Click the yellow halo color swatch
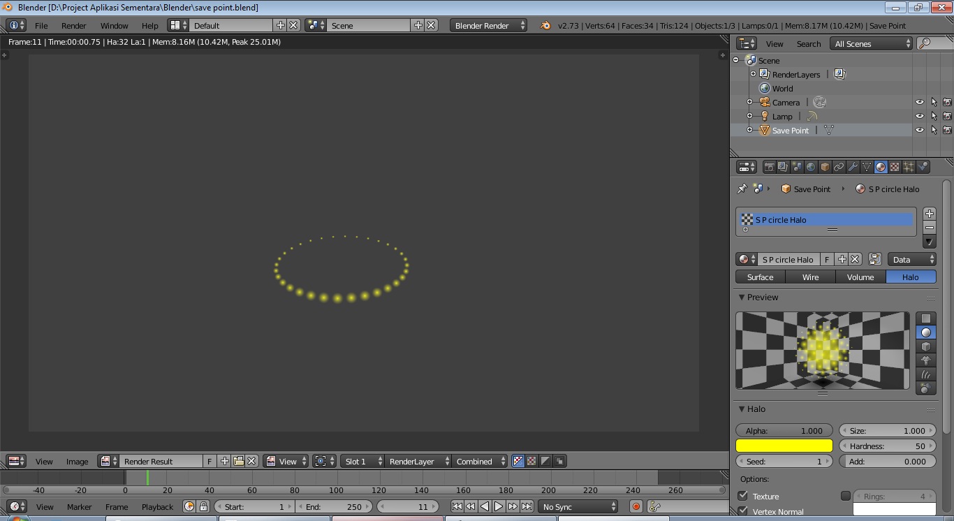This screenshot has width=954, height=521. pos(784,446)
